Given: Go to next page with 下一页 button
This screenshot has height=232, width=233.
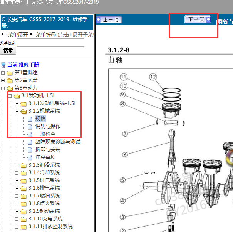Looking at the screenshot, I should (x=198, y=19).
